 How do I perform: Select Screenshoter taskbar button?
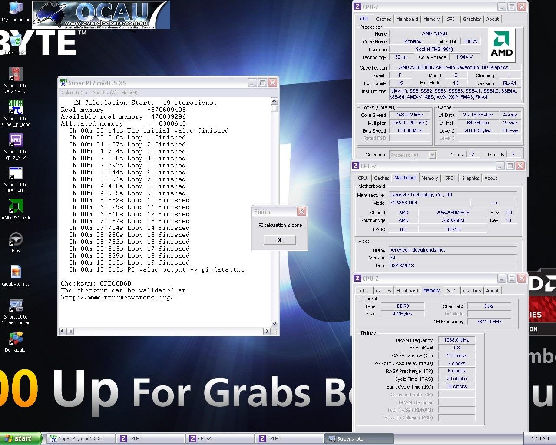359,438
